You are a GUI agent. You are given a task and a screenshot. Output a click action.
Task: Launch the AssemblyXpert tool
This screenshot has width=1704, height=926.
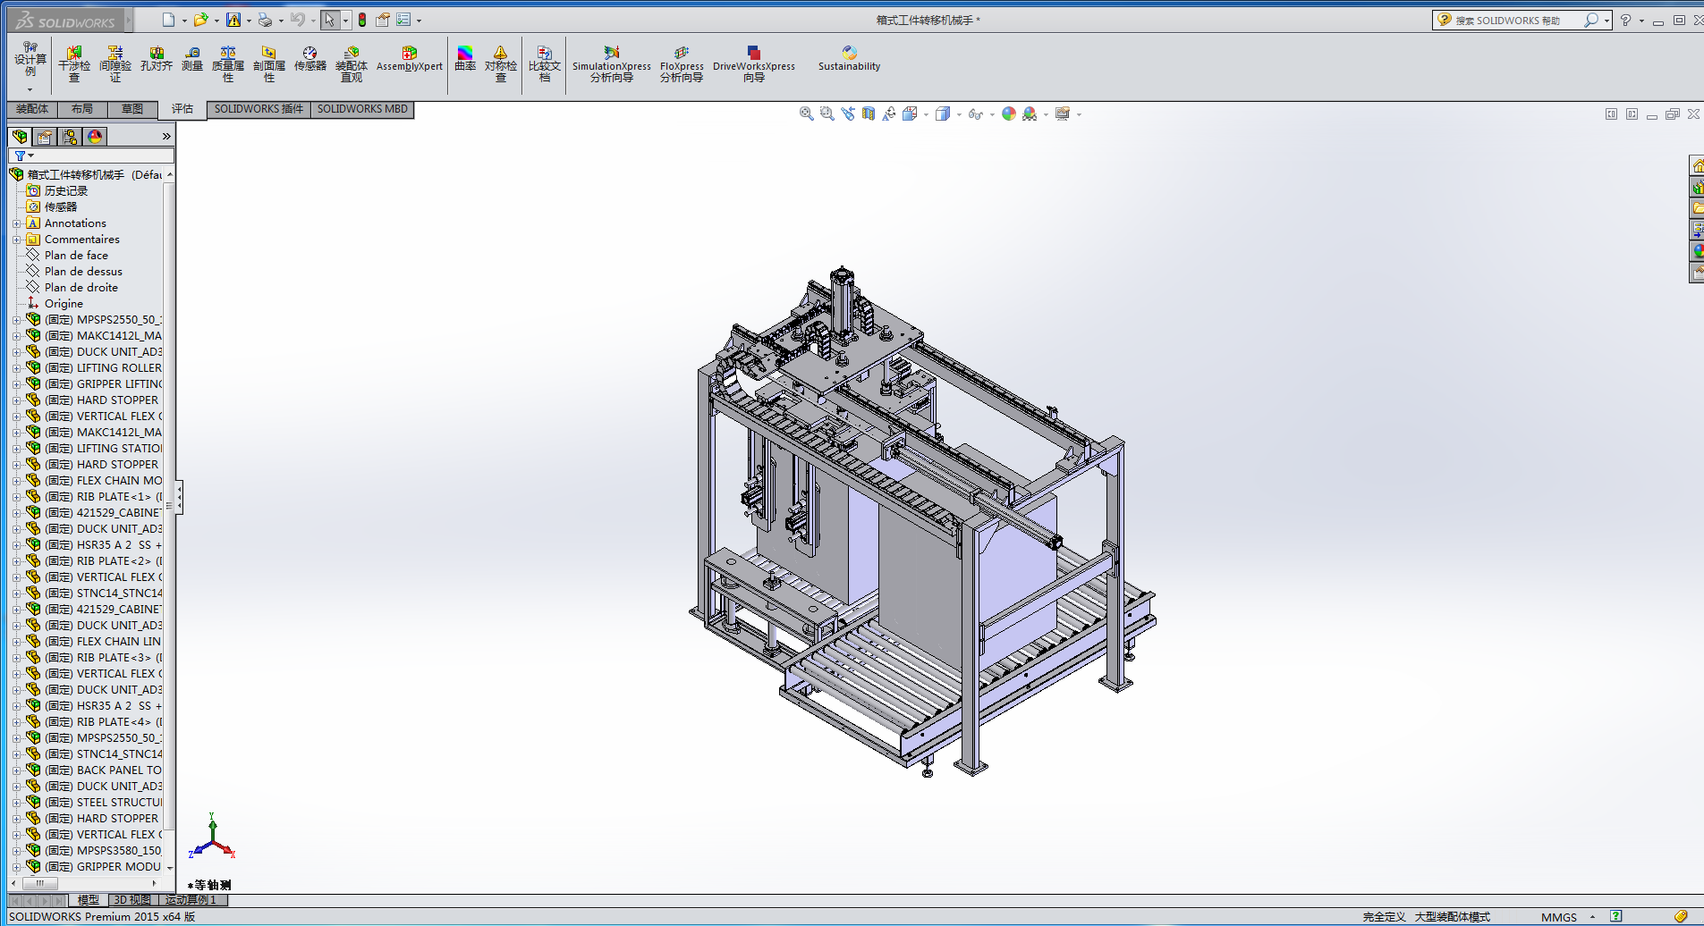(410, 59)
